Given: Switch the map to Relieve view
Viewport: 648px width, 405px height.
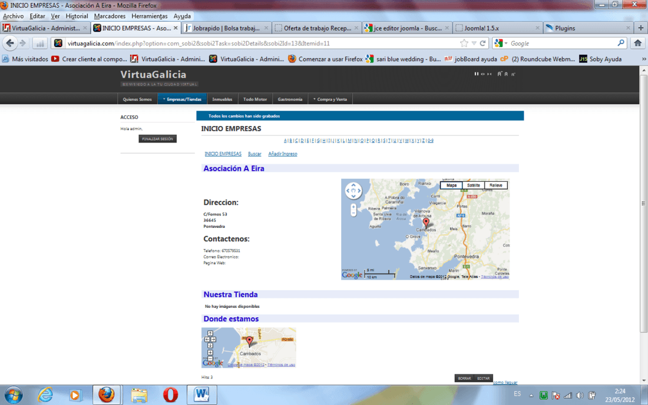Looking at the screenshot, I should pyautogui.click(x=495, y=185).
